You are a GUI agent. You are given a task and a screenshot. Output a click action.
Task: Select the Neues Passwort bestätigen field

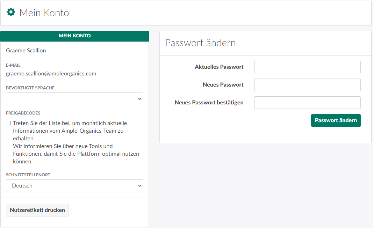click(x=307, y=103)
